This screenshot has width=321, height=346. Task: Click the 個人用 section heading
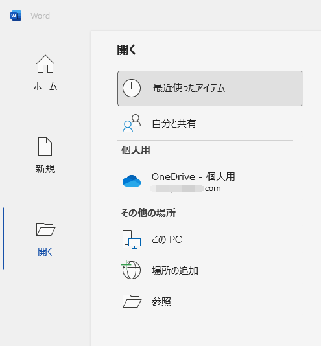tap(136, 150)
